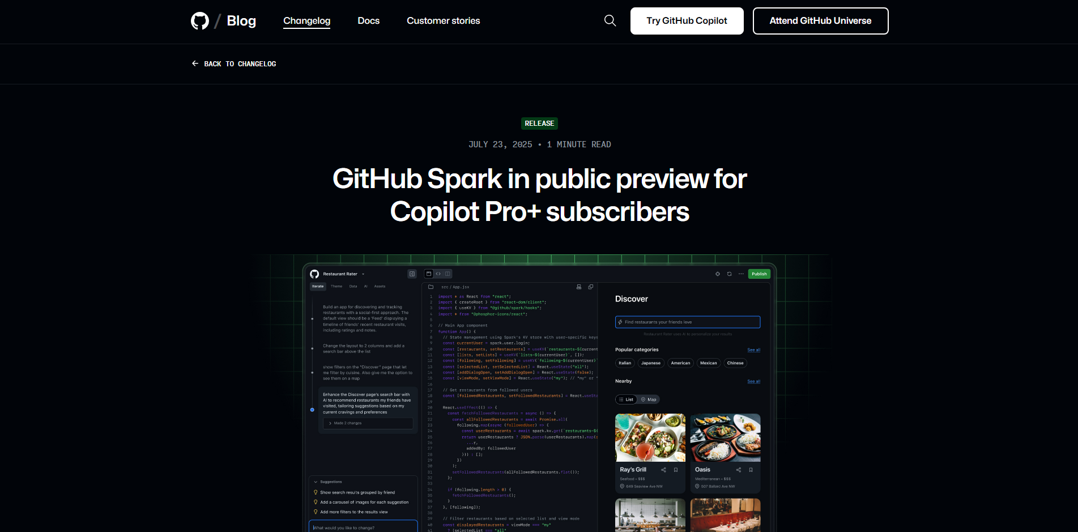Click the Release tag badge

pos(539,124)
